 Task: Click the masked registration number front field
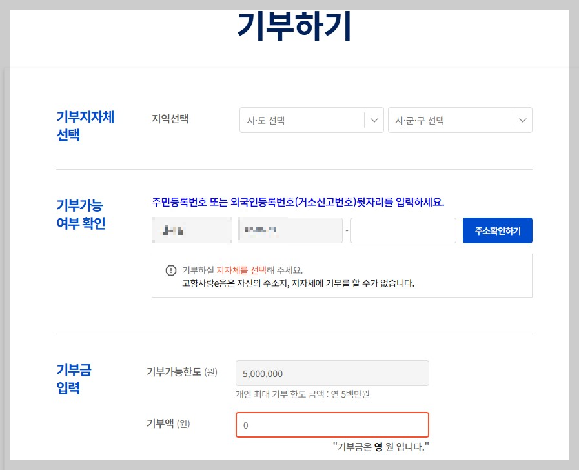coord(289,230)
